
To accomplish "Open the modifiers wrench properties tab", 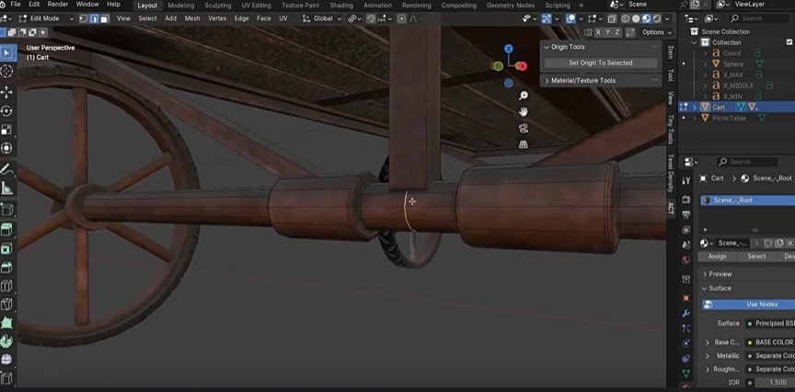I will pos(686,314).
